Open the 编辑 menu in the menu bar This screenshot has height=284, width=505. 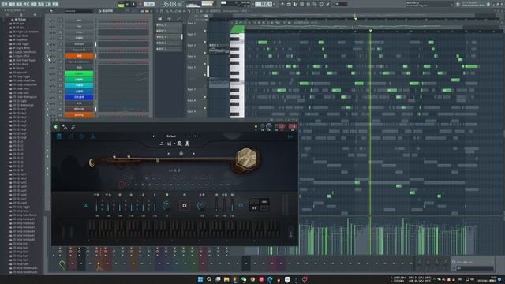click(12, 4)
